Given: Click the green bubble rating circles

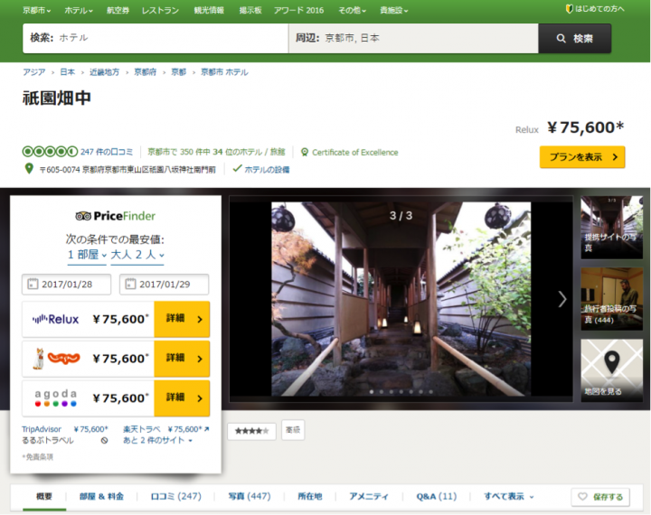Looking at the screenshot, I should (50, 152).
